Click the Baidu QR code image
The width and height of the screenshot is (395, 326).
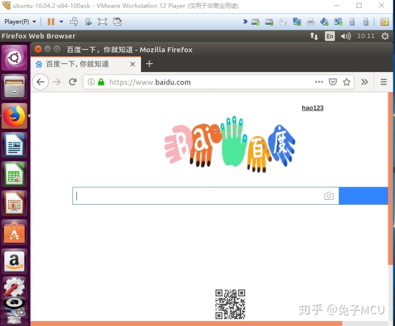click(230, 304)
